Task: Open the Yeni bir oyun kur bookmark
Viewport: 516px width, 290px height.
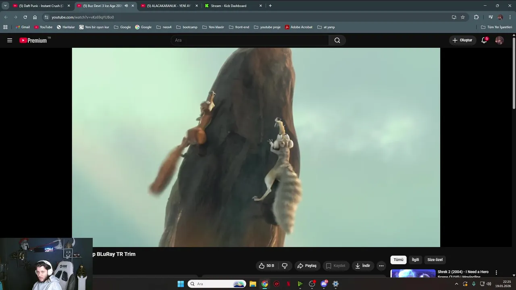Action: 94,27
